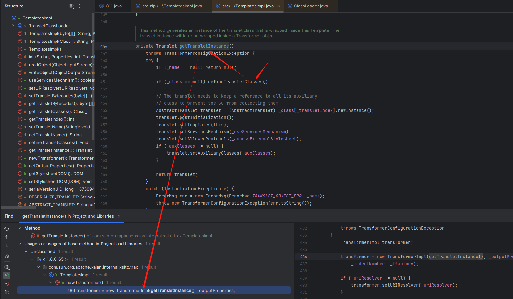Collapse the Unclassified results group
Screen dimensions: 513x299
[26, 251]
